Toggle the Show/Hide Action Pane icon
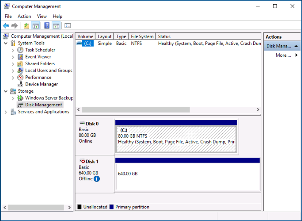The width and height of the screenshot is (302, 221). pyautogui.click(x=56, y=25)
